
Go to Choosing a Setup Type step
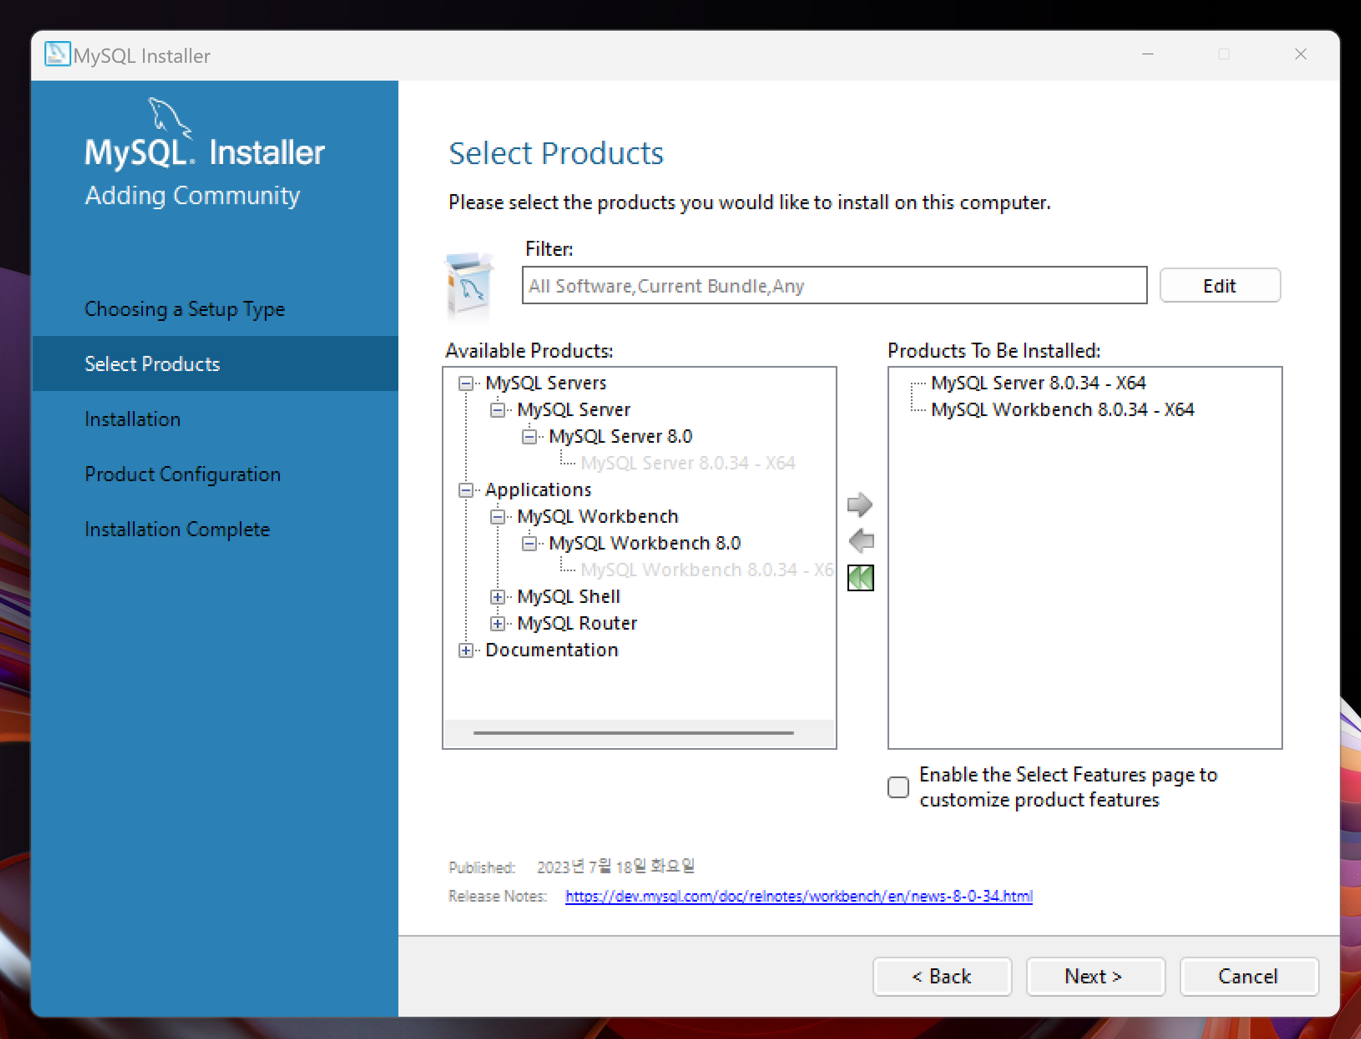click(x=184, y=309)
